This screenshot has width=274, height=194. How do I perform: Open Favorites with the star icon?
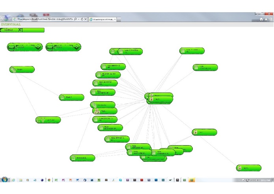point(266,19)
